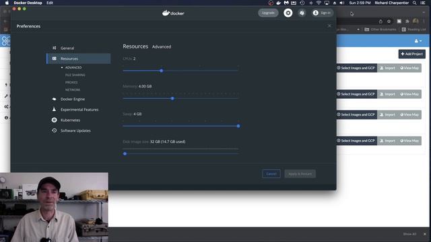This screenshot has height=242, width=431.
Task: Click the Memory slider handle
Action: click(x=172, y=99)
